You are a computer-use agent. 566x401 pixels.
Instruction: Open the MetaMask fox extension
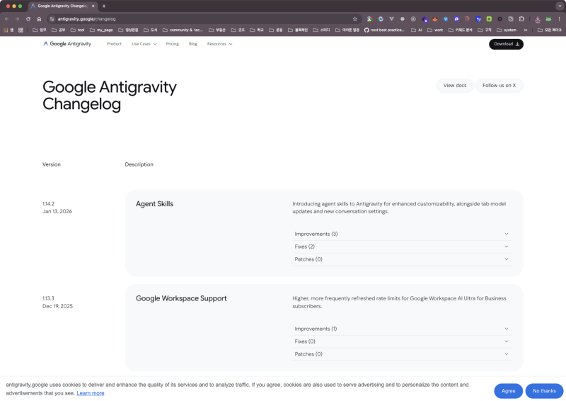pos(435,19)
